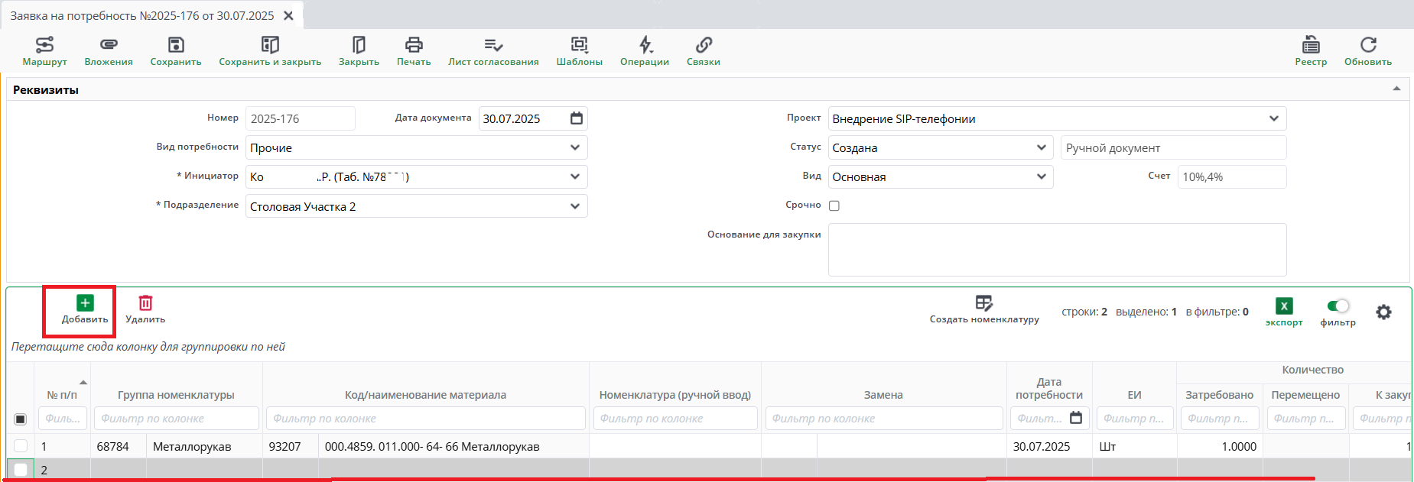Image resolution: width=1414 pixels, height=482 pixels.
Task: Click the Основание для закупки text field
Action: tap(1057, 250)
